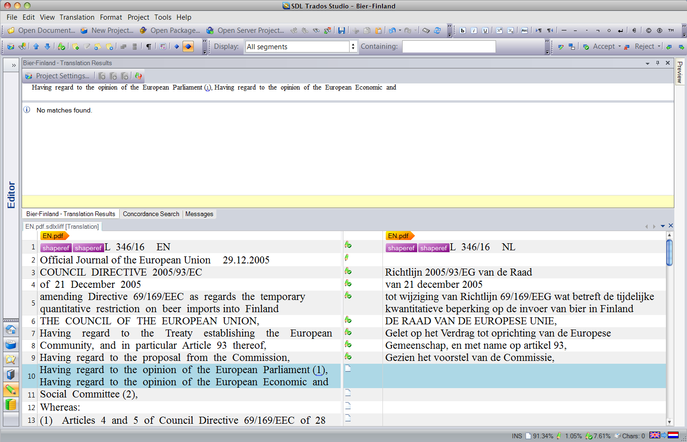Screen dimensions: 687x442
Task: Toggle bold formatting
Action: 463,30
